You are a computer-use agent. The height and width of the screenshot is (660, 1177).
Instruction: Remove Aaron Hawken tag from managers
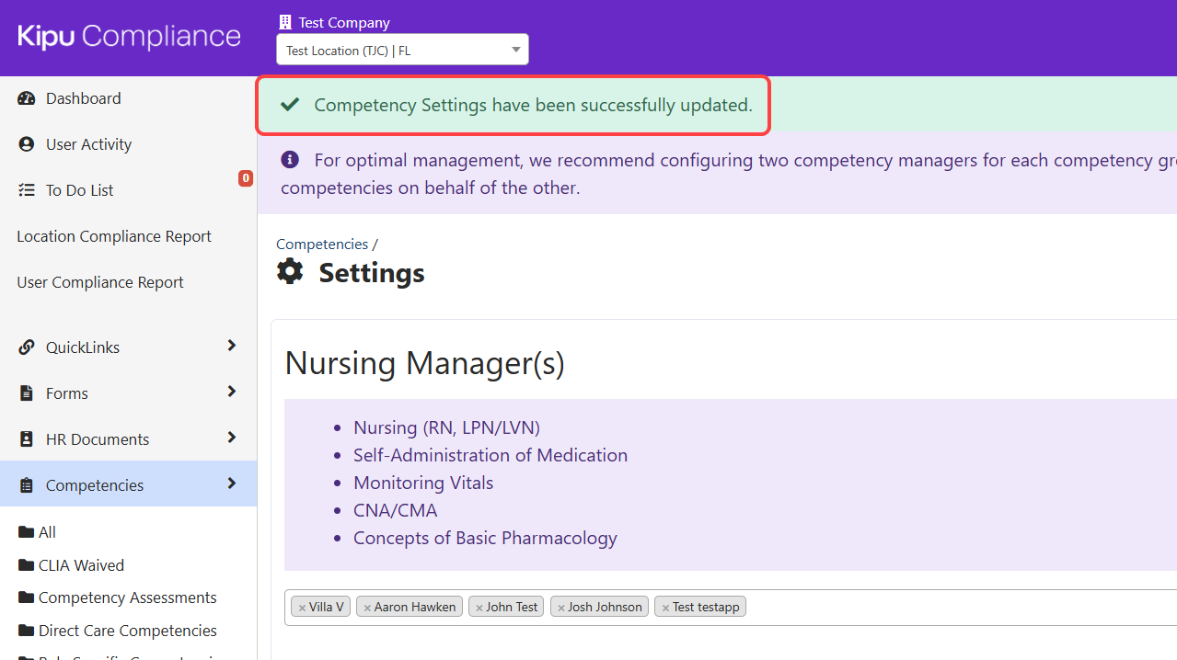click(367, 608)
